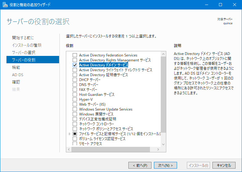The image size is (242, 172).
Task: Go to the サーバーの選択 step
Action: point(24,53)
